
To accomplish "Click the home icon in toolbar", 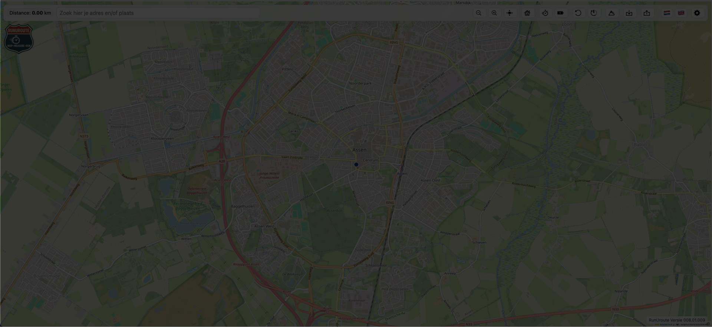I will tap(527, 13).
